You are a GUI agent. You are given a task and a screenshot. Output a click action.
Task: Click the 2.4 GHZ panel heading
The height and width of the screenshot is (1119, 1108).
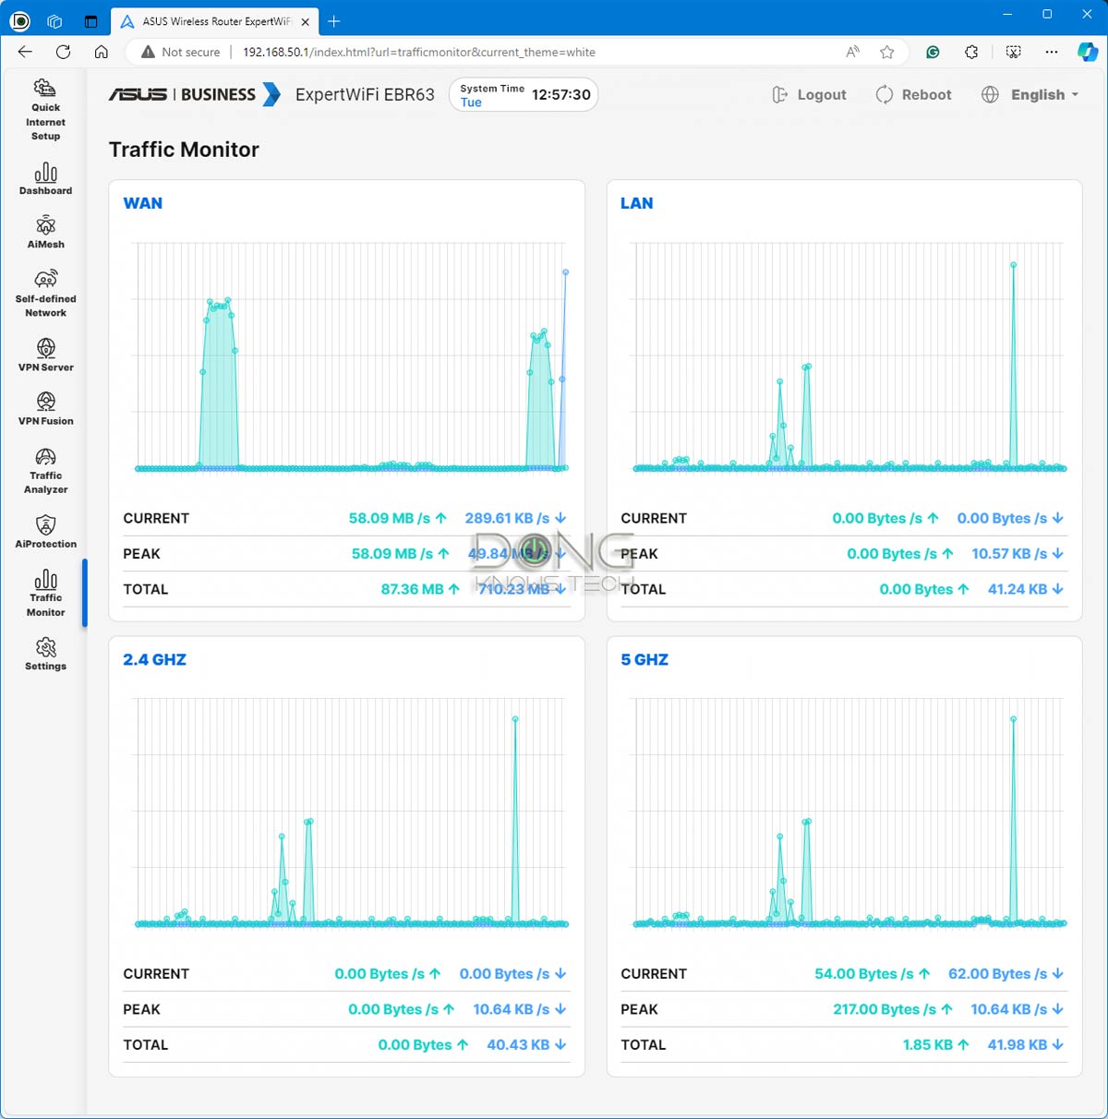pos(154,659)
